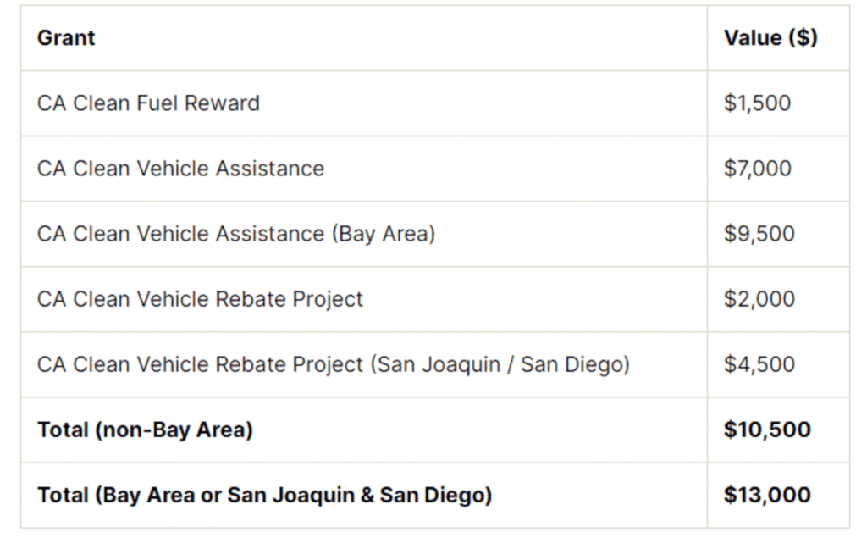Screen dimensions: 867x538
Task: Click the $9,500 value cell
Action: click(759, 234)
